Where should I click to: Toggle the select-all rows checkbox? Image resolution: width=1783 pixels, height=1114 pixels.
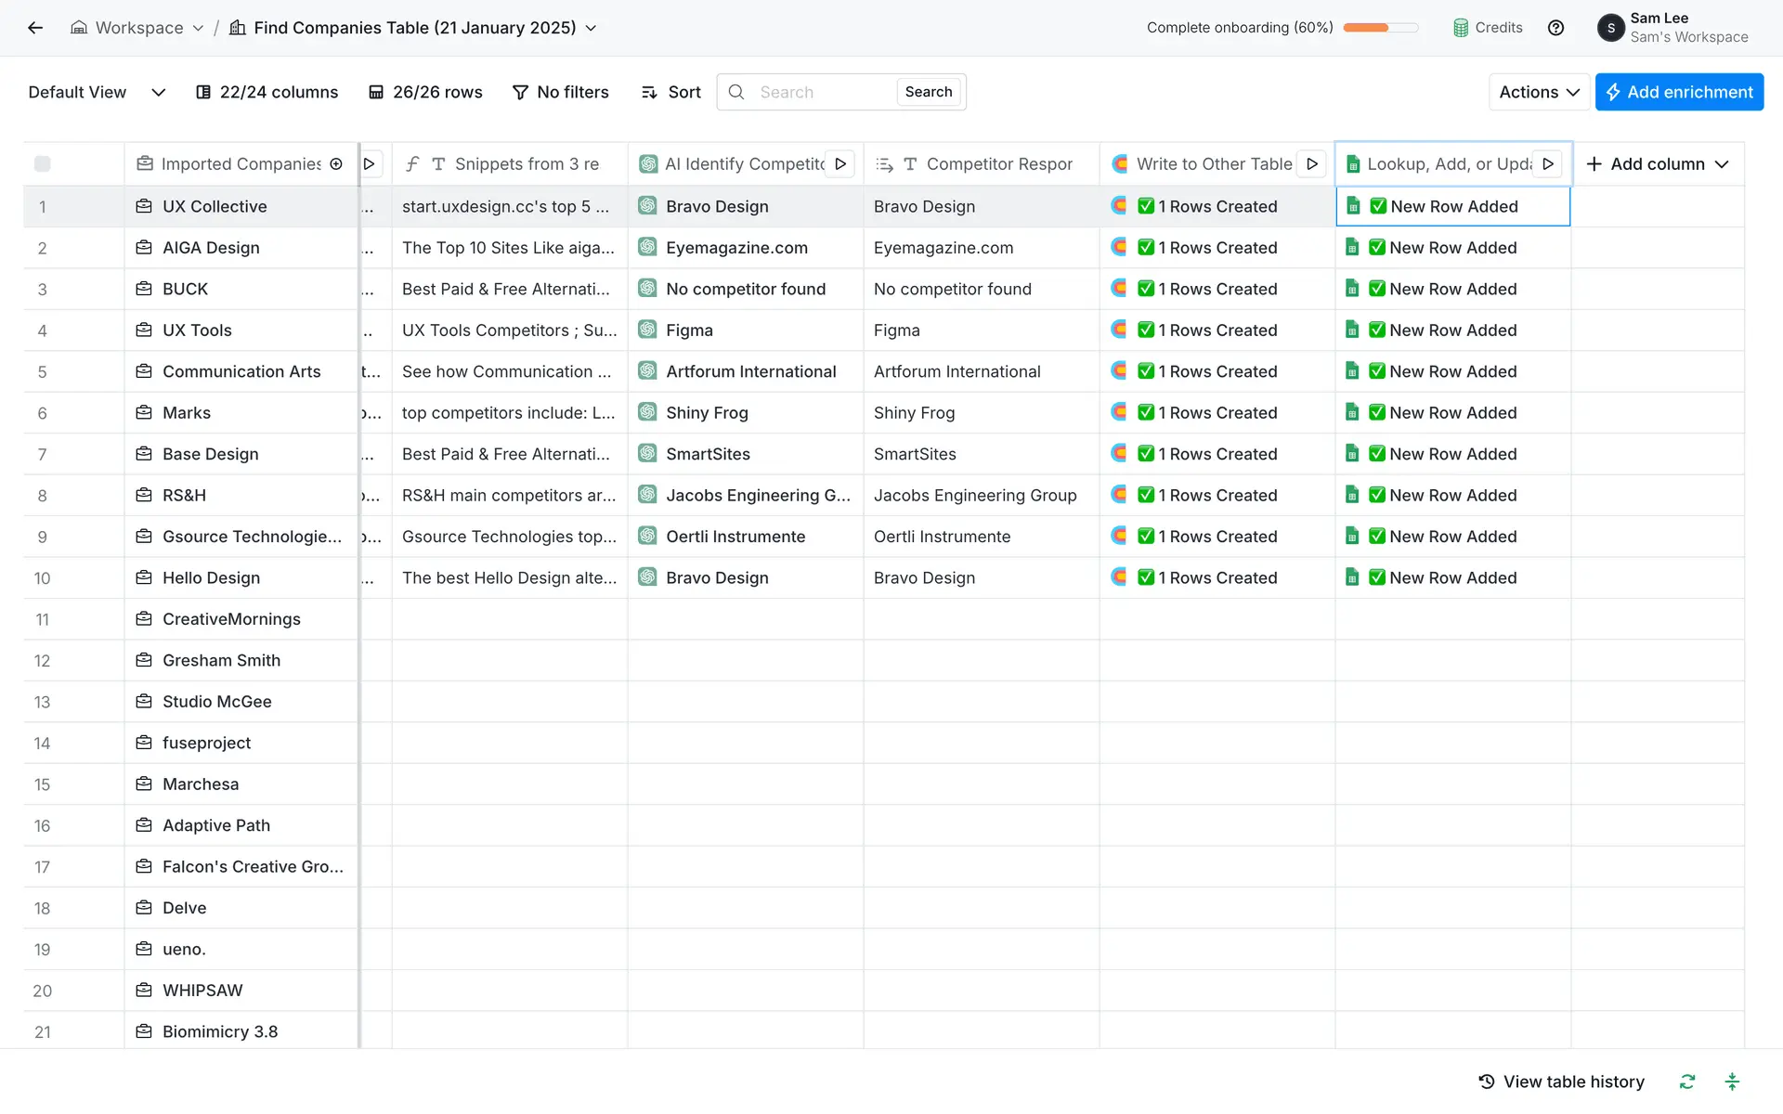(x=43, y=164)
